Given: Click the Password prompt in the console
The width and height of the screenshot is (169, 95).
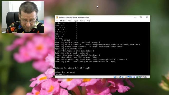Looking at the screenshot, I should pos(60,74).
